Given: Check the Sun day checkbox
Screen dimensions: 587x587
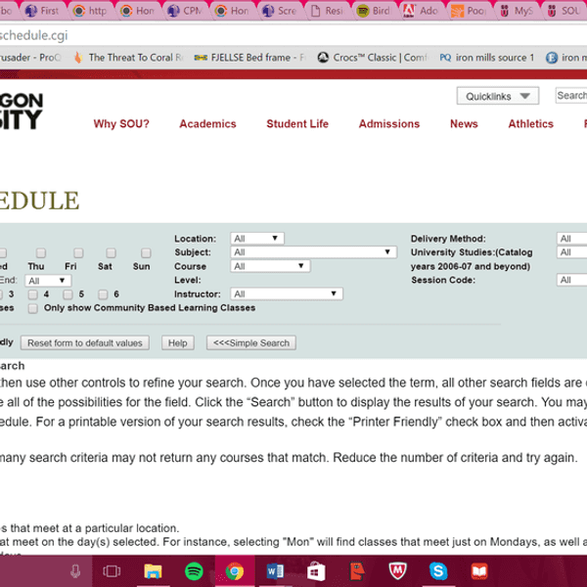Looking at the screenshot, I should point(146,253).
